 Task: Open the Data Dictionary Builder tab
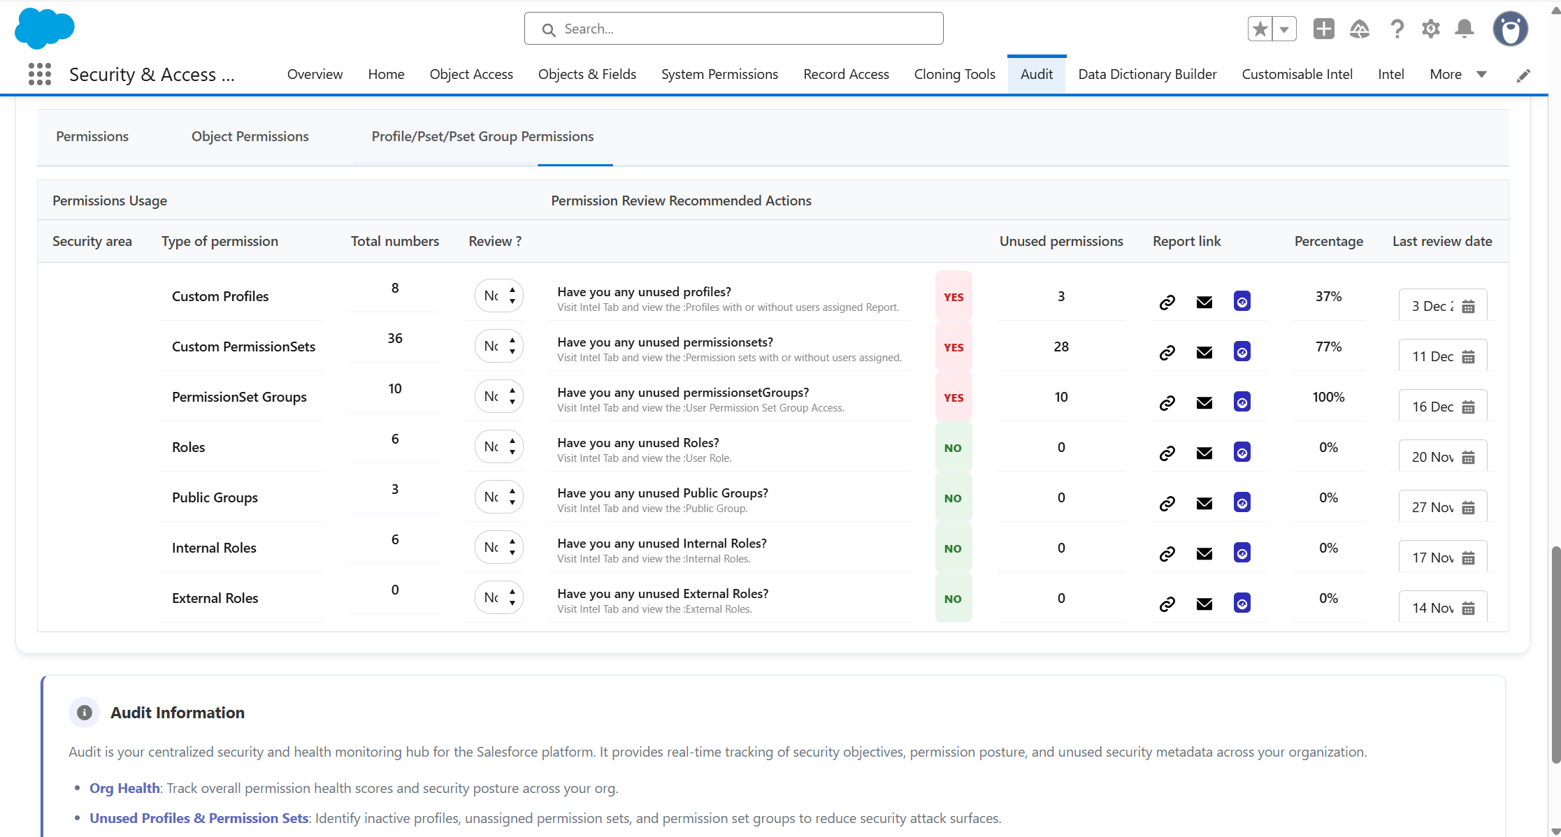pyautogui.click(x=1147, y=74)
